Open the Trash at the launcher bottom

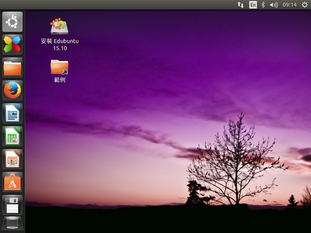point(12,223)
